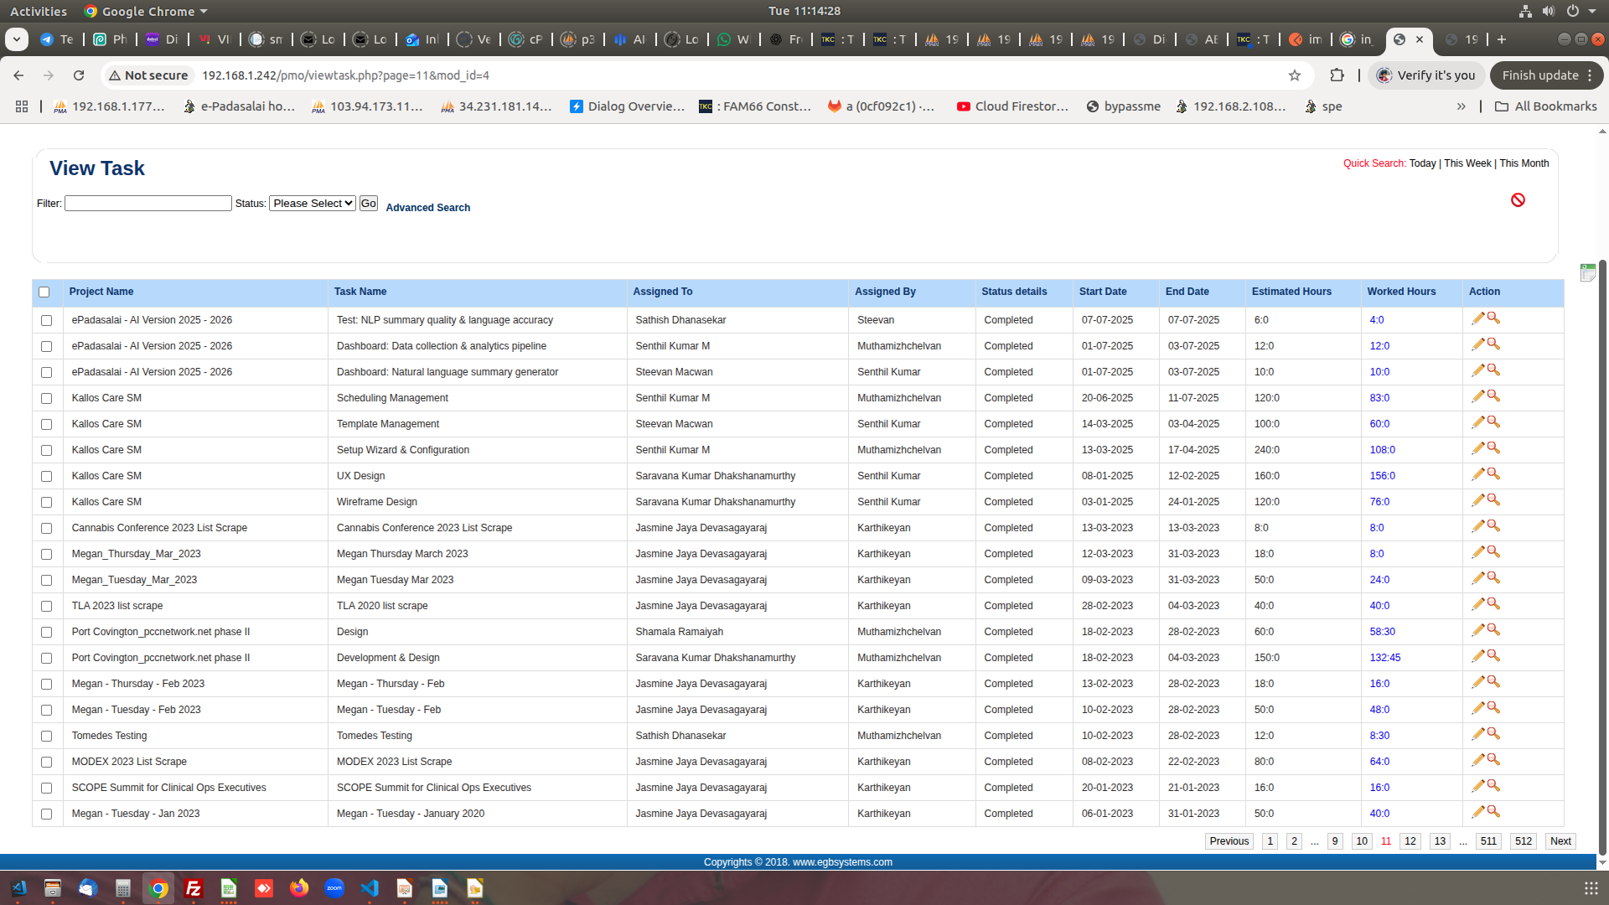Expand hidden bookmarks chevron in bookmarks bar
The image size is (1609, 905).
click(x=1461, y=106)
